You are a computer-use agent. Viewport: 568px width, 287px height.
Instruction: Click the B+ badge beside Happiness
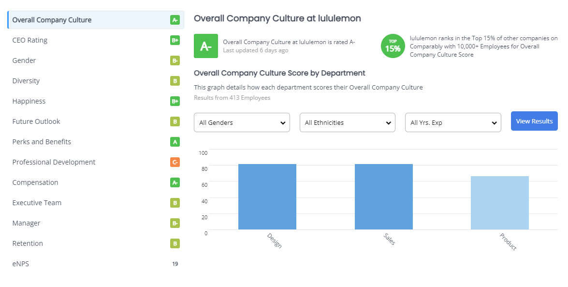pos(175,101)
